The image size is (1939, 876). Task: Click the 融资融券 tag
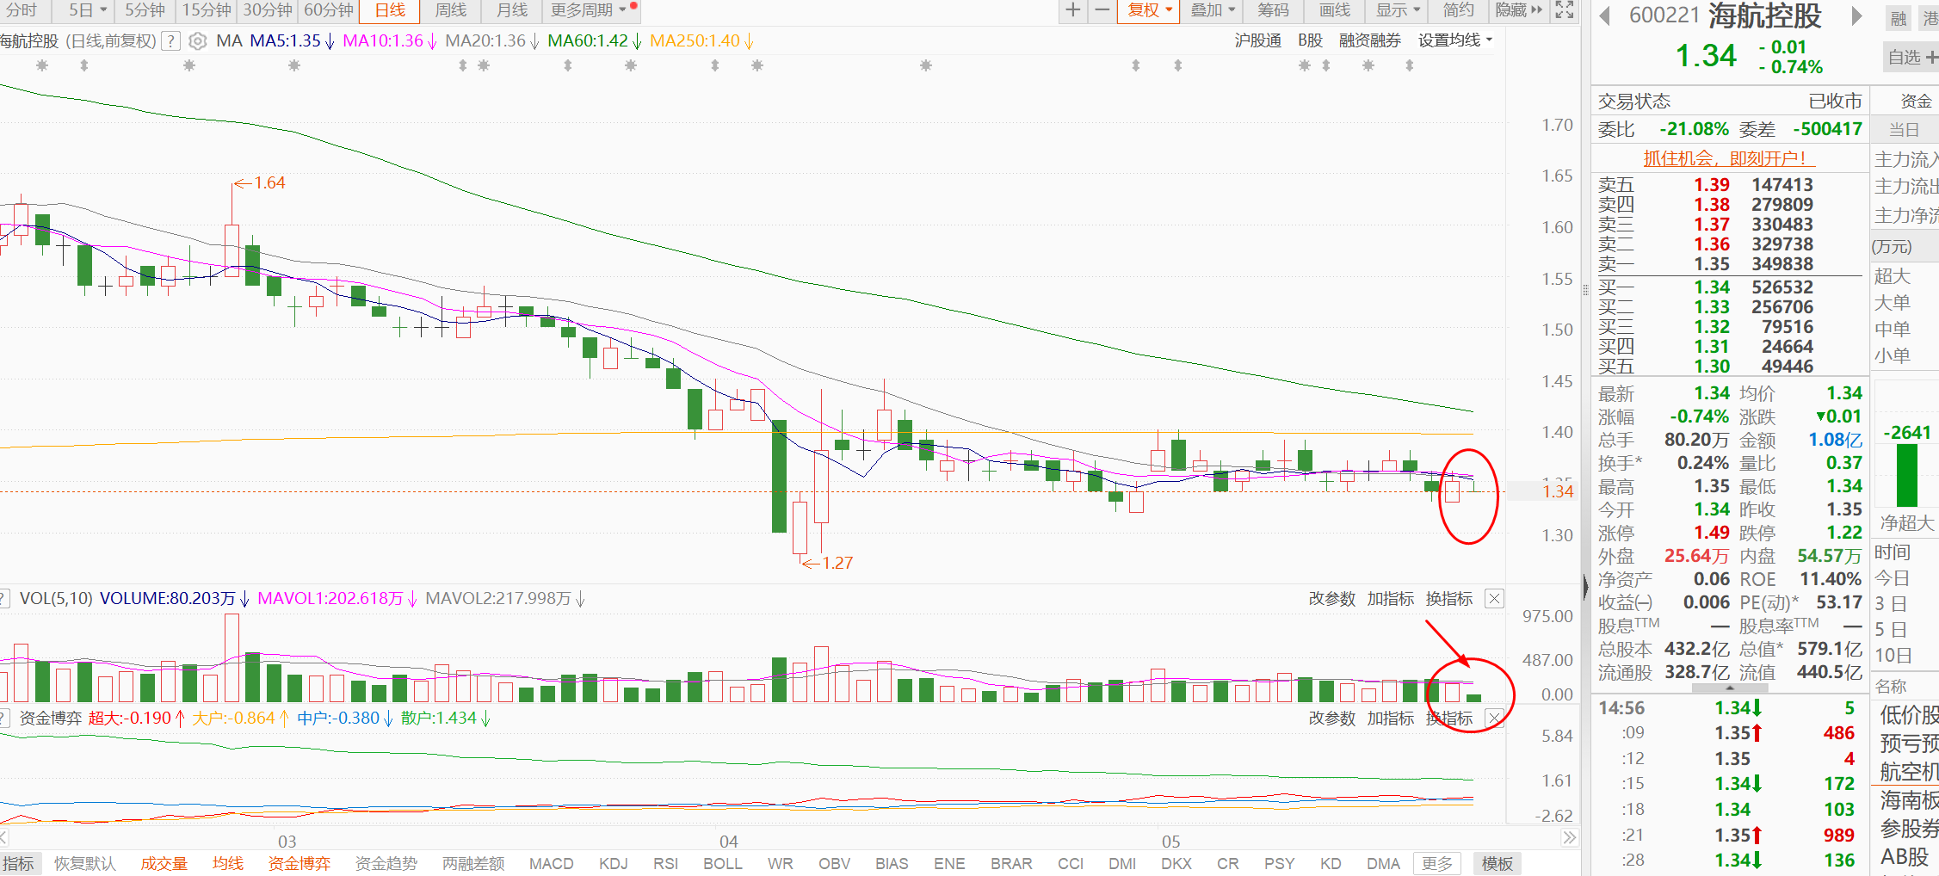click(x=1369, y=40)
